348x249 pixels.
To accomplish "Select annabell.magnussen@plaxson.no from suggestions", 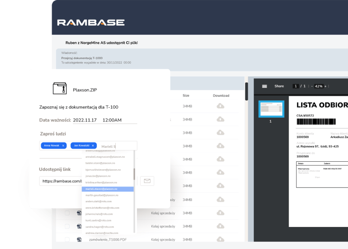I will click(x=105, y=157).
